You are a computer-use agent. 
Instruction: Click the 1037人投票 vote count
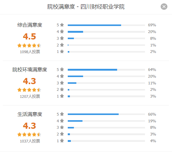(x=30, y=141)
